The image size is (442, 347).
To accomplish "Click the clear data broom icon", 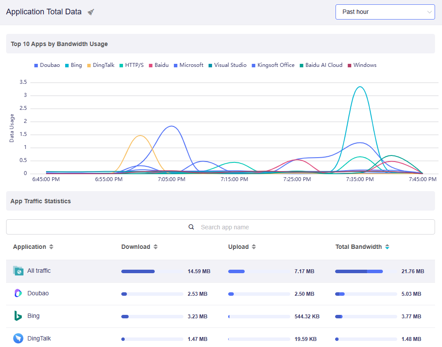I will [x=91, y=12].
